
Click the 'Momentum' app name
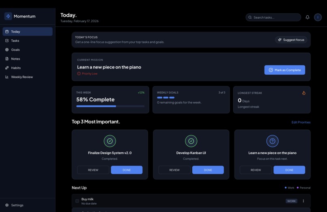point(25,16)
